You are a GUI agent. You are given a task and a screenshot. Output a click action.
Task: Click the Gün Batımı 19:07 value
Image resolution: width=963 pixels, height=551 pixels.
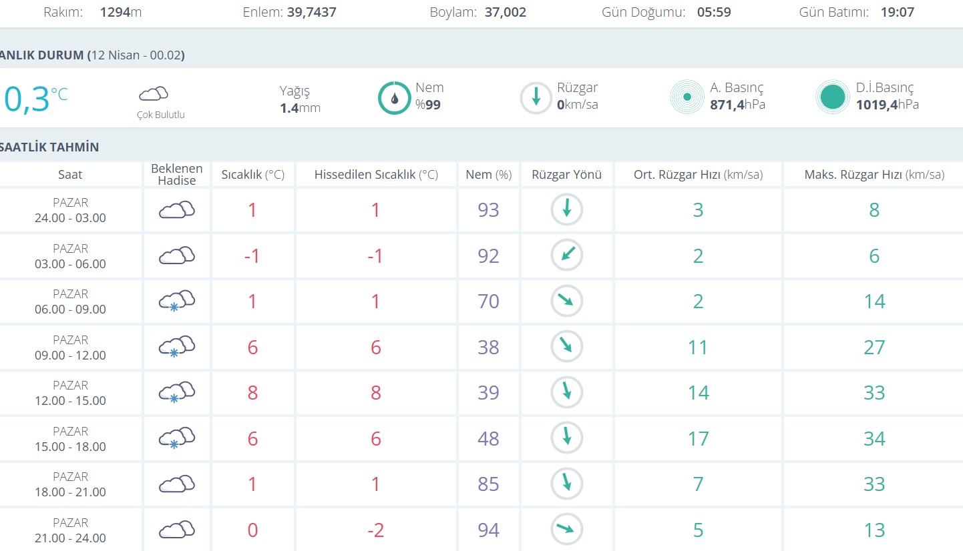tap(897, 12)
